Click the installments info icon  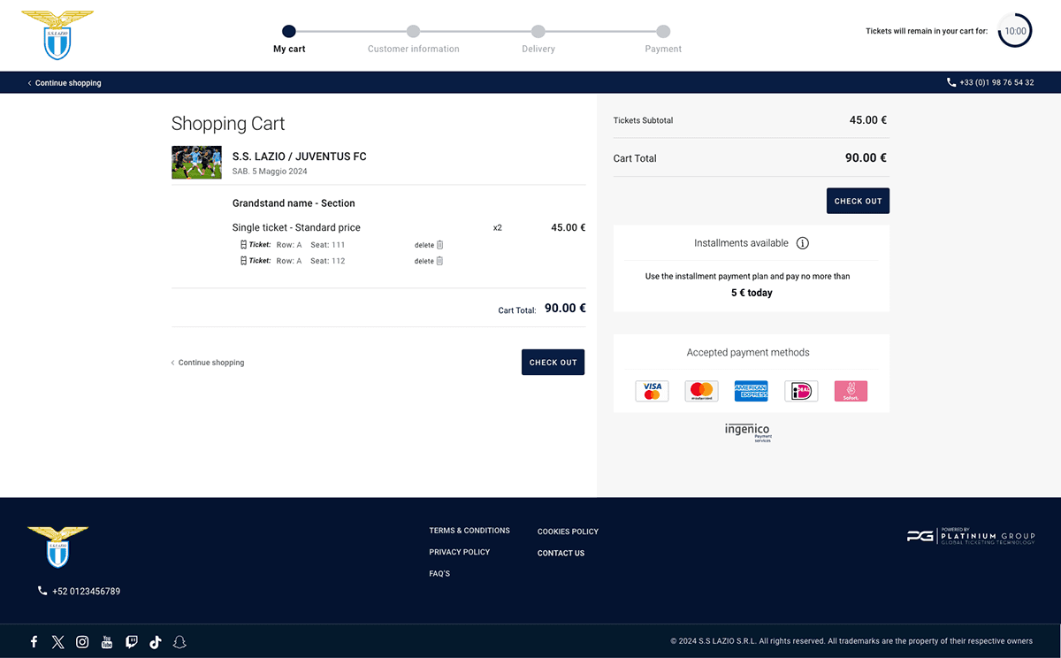[x=803, y=243]
